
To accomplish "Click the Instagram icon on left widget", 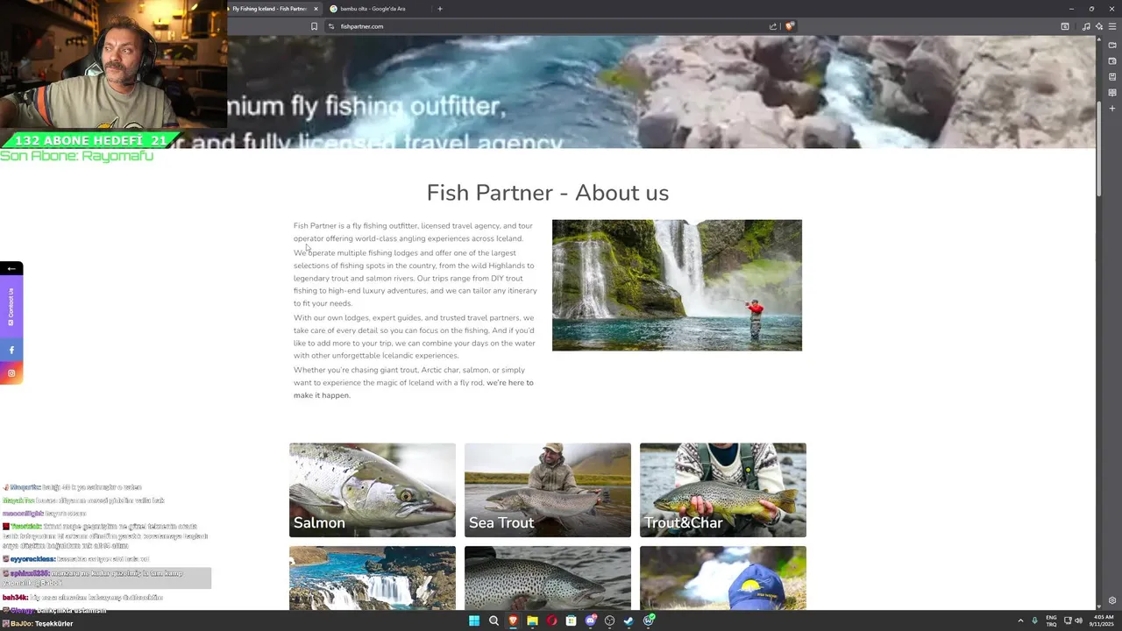I will pyautogui.click(x=11, y=373).
